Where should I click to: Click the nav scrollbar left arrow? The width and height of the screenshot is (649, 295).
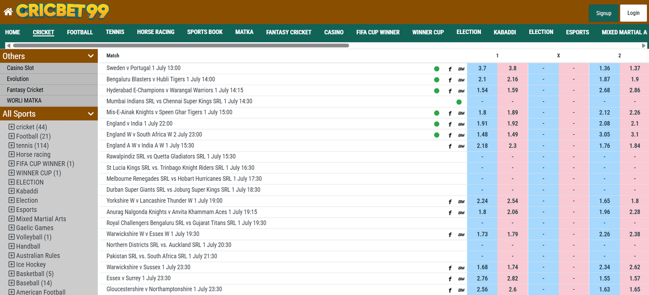tap(8, 45)
